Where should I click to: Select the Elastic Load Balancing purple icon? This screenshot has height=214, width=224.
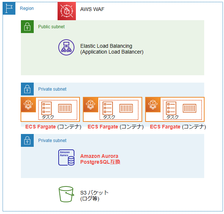tap(66, 47)
